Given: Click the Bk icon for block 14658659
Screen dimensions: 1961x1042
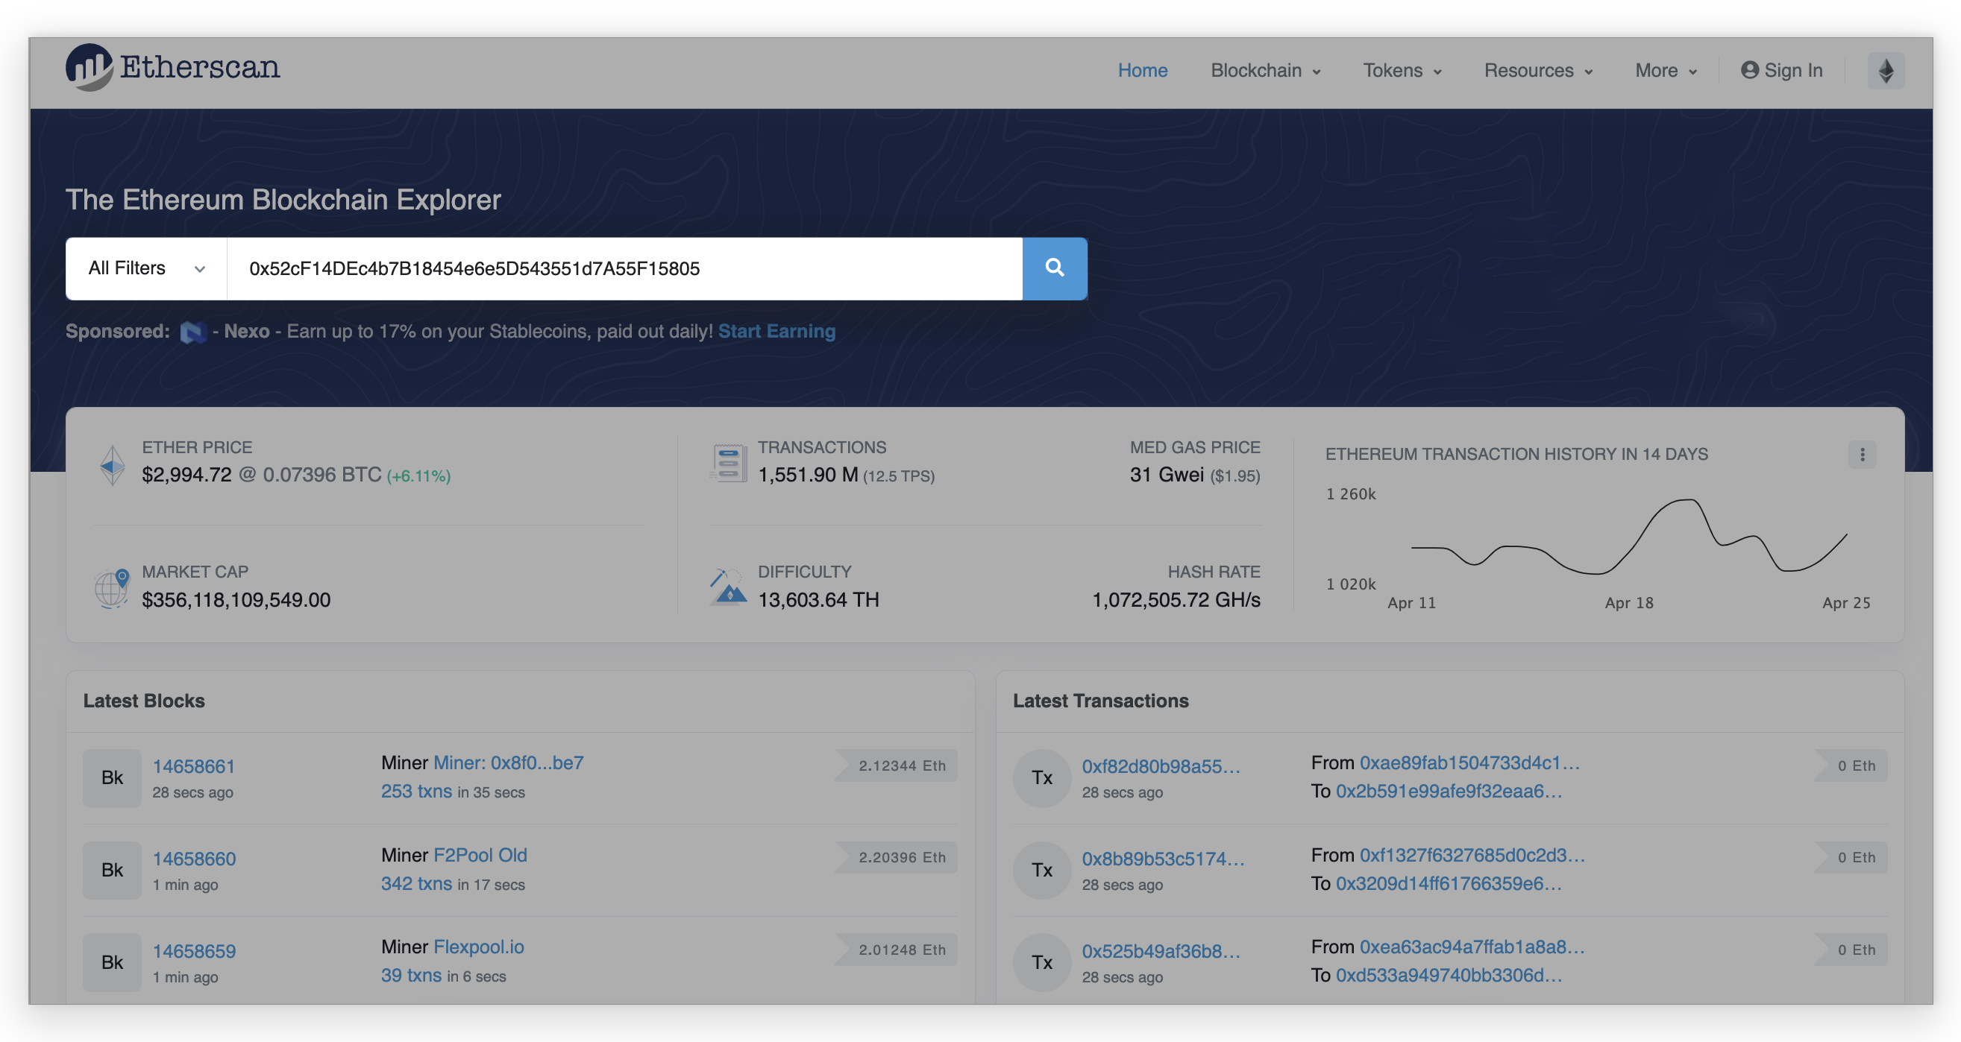Looking at the screenshot, I should [112, 962].
